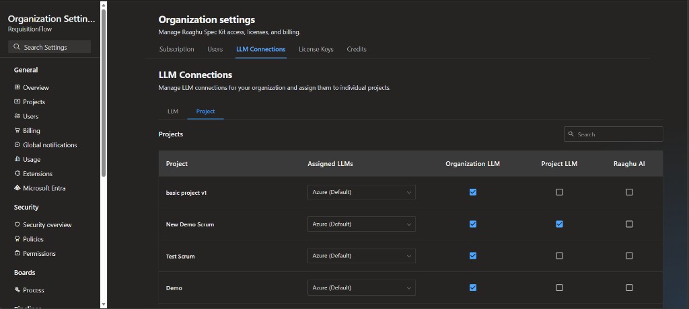Open Global notifications settings
Viewport: 689px width, 309px height.
[x=50, y=145]
